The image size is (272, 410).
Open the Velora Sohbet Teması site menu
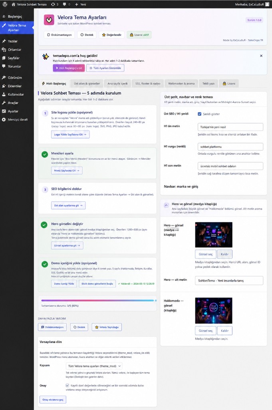(29, 4)
